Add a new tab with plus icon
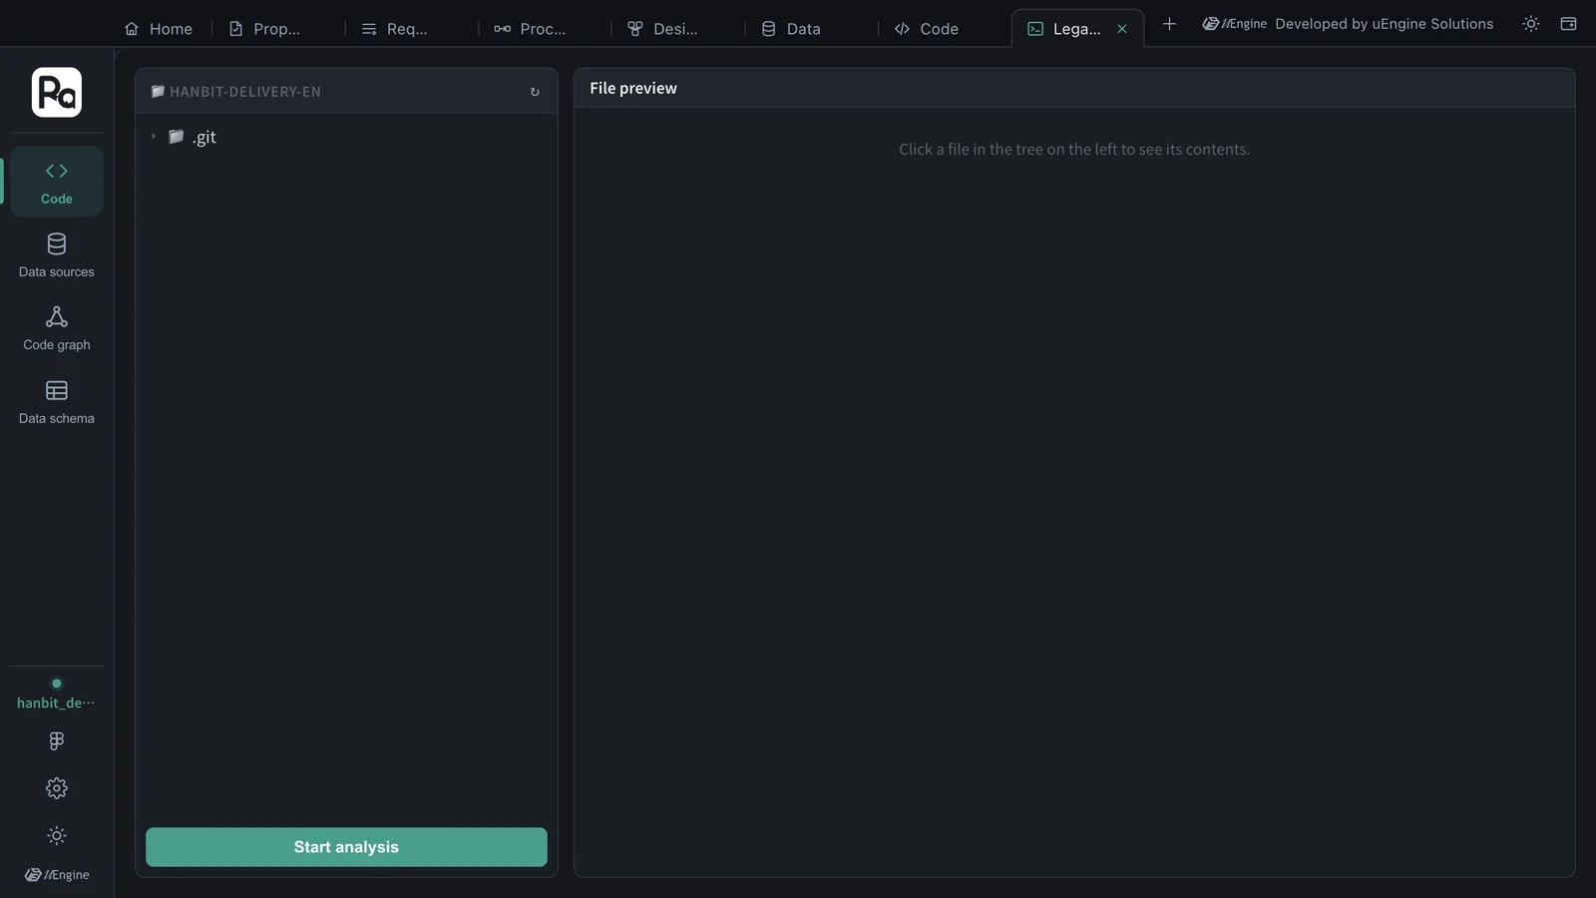This screenshot has width=1596, height=898. [x=1169, y=24]
